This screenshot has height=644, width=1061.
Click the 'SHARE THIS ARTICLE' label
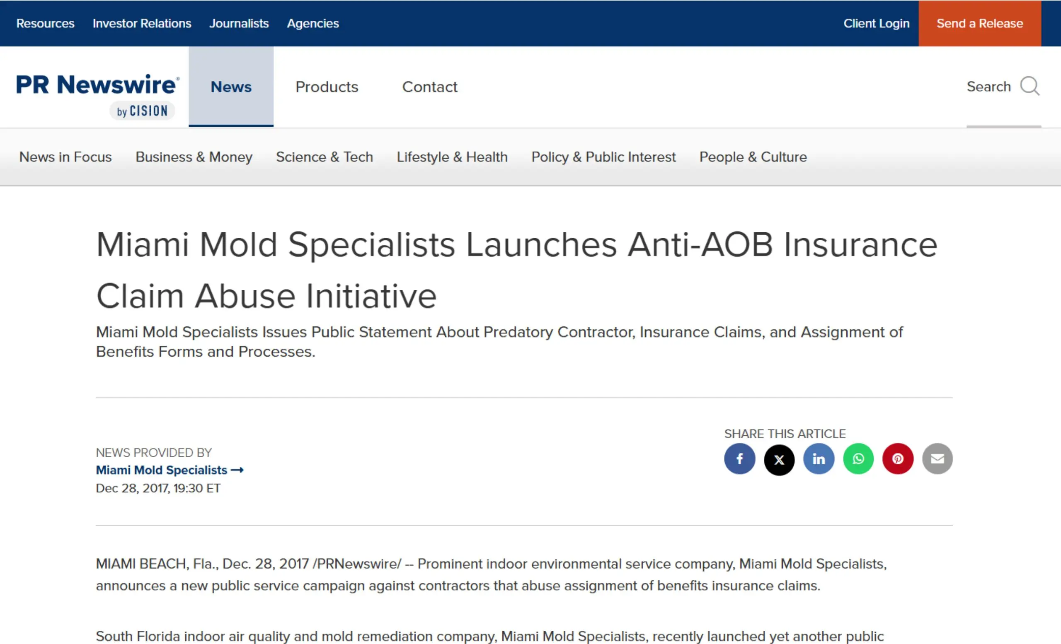point(785,434)
